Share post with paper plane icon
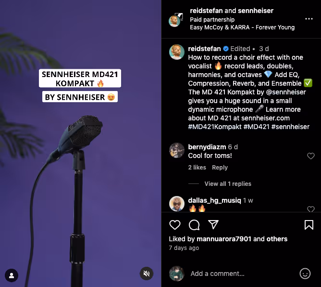Viewport: 321px width, 287px height. tap(213, 224)
